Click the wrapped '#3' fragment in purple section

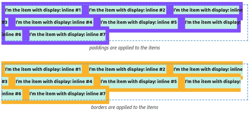5,22
